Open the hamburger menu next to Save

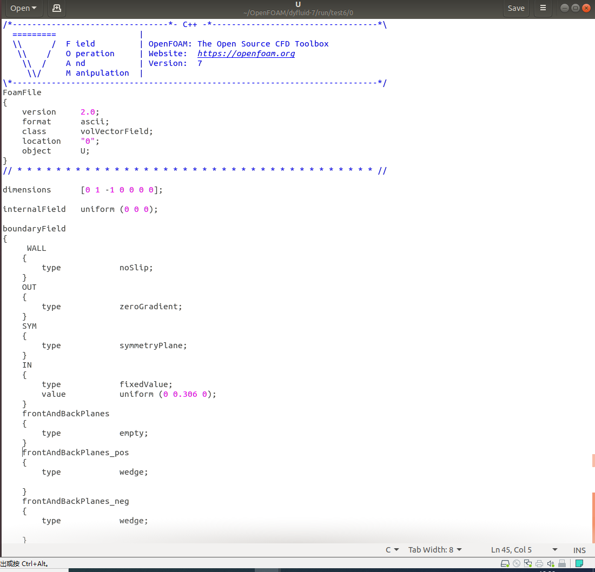pyautogui.click(x=543, y=8)
